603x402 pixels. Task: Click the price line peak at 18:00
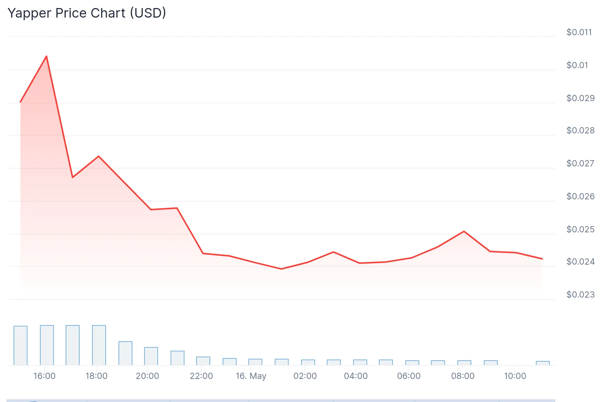(99, 156)
